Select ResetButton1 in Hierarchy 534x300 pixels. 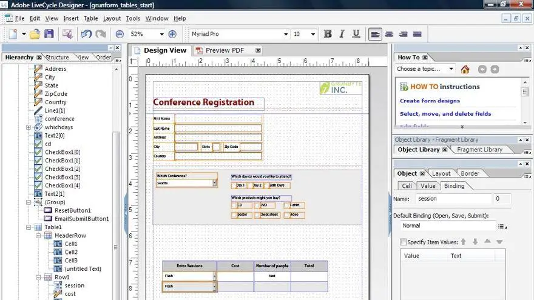pos(73,210)
